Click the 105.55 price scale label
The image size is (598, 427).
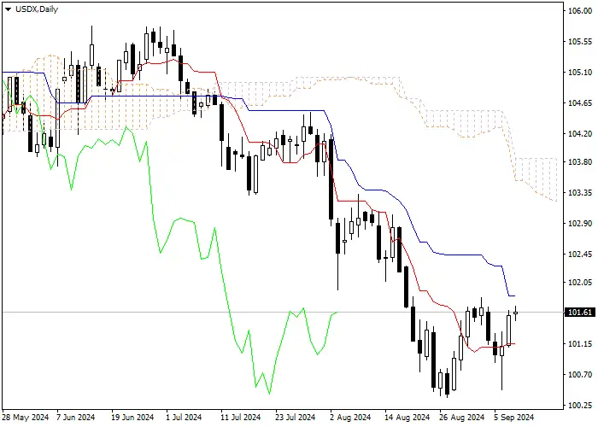(580, 42)
